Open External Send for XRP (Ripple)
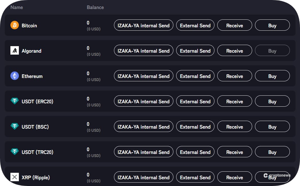Screen dimensions: 300x186 click(195, 177)
